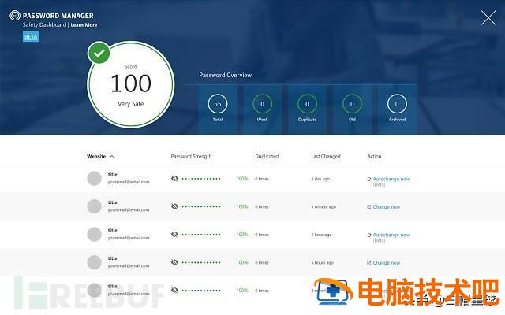Select the Weak passwords tile

pos(263,109)
